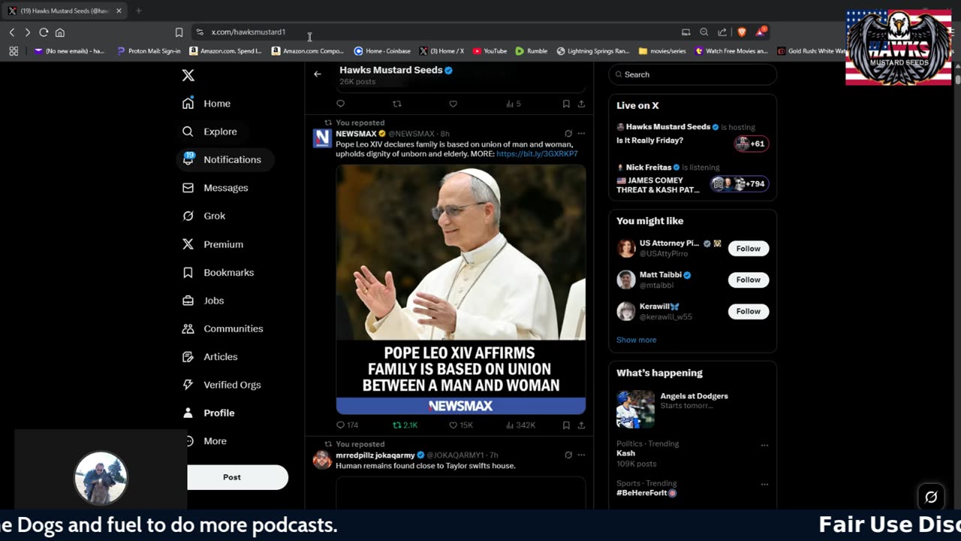Click the Verified Orgs lightning icon
Image resolution: width=961 pixels, height=541 pixels.
coord(188,385)
